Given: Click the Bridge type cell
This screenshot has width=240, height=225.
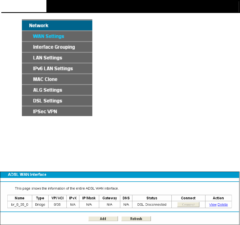Looking at the screenshot, I should point(40,205).
